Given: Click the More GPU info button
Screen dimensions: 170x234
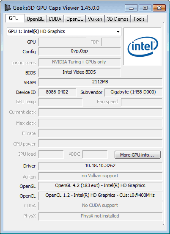Looking at the screenshot, I should (137, 155).
